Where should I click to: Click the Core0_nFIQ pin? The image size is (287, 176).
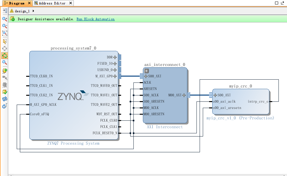(x=39, y=114)
